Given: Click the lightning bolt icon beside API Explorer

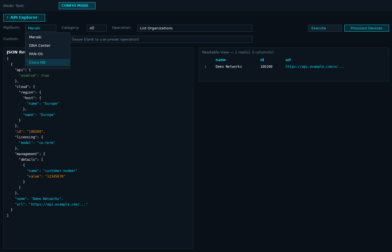Looking at the screenshot, I should 8,17.
